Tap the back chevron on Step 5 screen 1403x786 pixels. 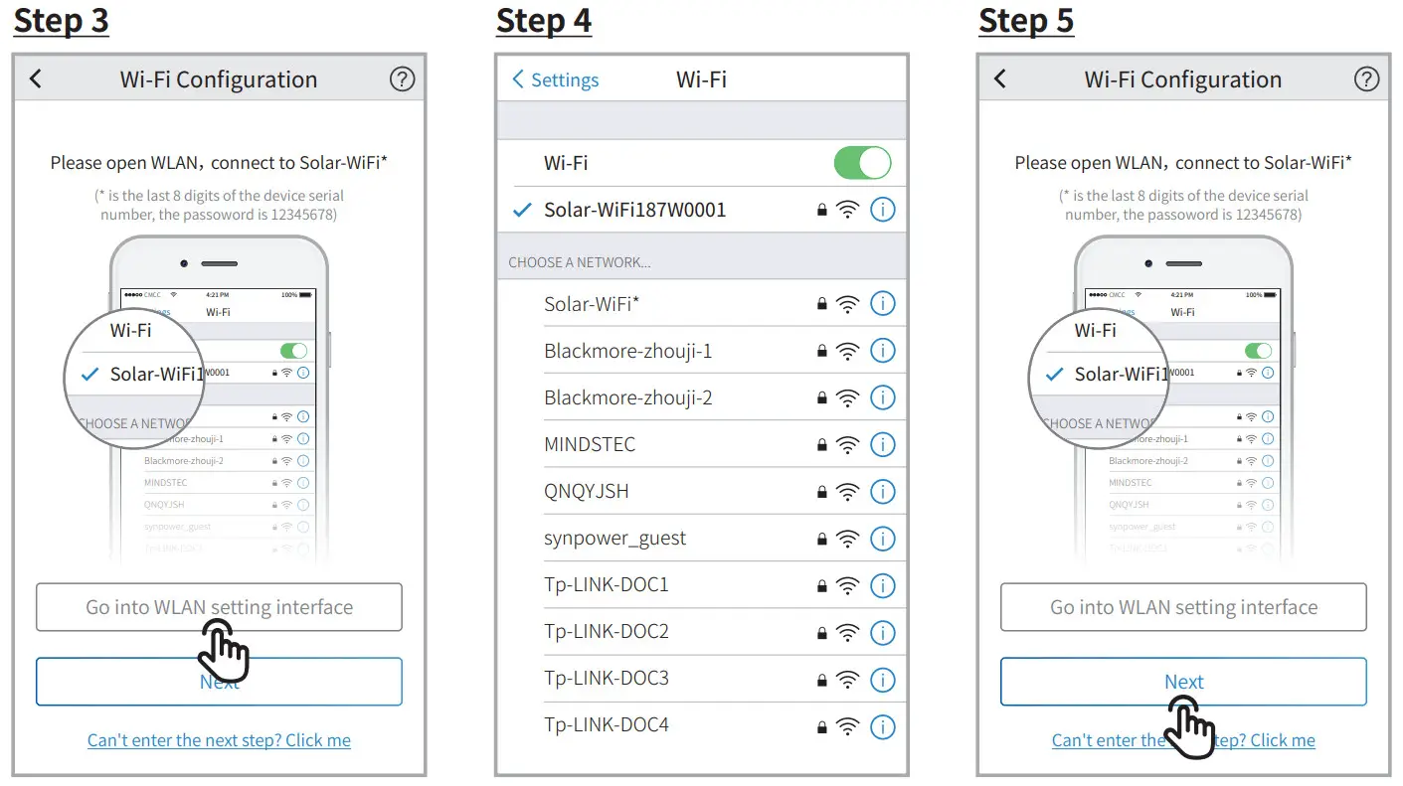point(998,79)
